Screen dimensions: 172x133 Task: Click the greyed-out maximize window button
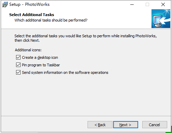click(x=147, y=4)
